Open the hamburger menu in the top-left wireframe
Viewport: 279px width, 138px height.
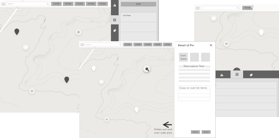click(3, 4)
